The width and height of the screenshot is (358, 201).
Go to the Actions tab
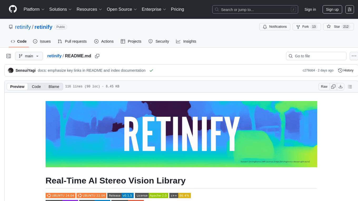pyautogui.click(x=104, y=41)
